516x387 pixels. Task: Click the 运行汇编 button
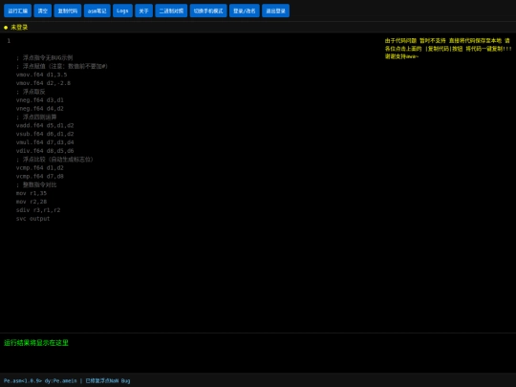pos(18,11)
